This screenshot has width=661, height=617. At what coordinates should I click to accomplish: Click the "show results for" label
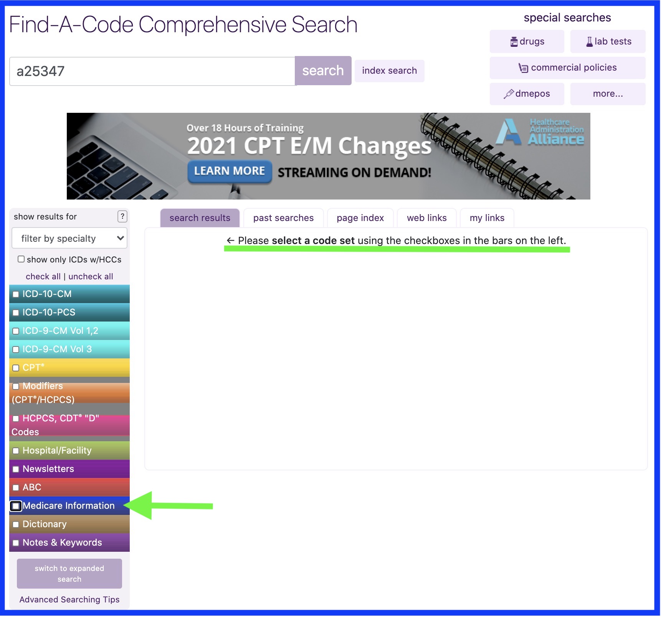point(45,216)
